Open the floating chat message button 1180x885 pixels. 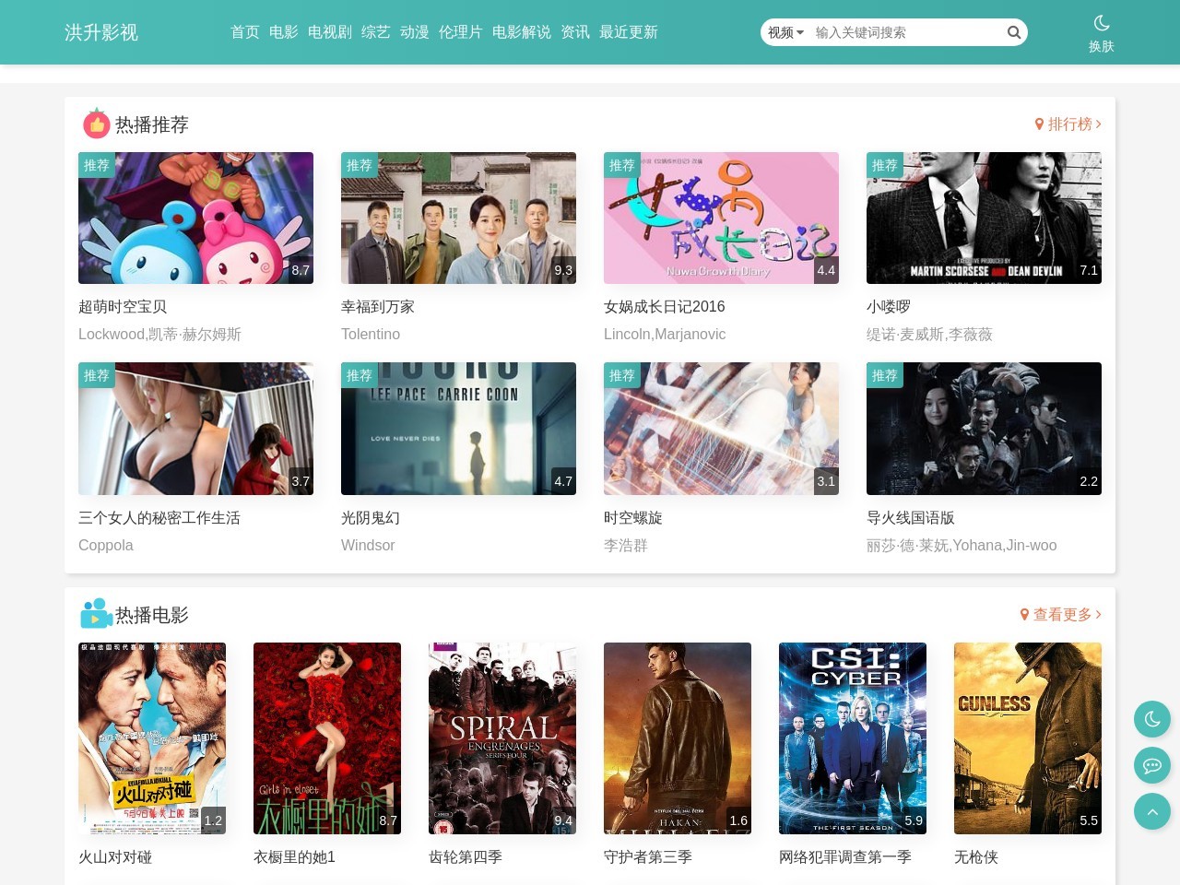(1151, 765)
